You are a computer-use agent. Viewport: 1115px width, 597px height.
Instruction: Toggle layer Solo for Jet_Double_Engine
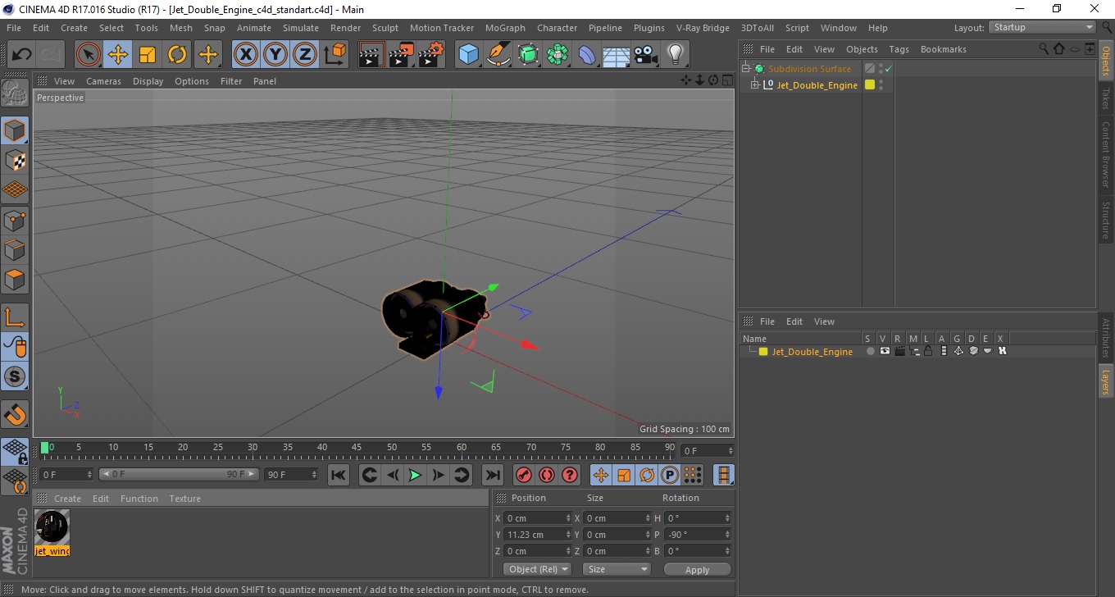[x=870, y=351]
